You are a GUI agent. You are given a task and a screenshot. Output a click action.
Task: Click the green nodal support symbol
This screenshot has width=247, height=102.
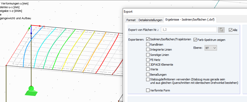pyautogui.click(x=31, y=91)
